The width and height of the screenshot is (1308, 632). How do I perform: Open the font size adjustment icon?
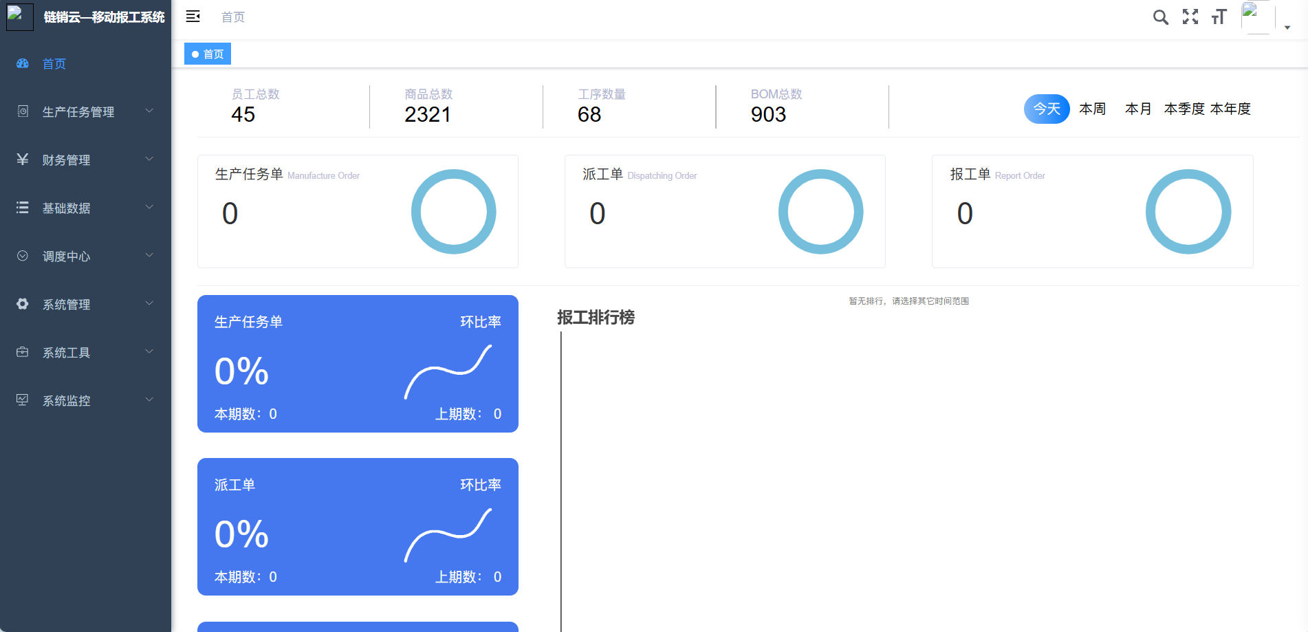(1219, 17)
